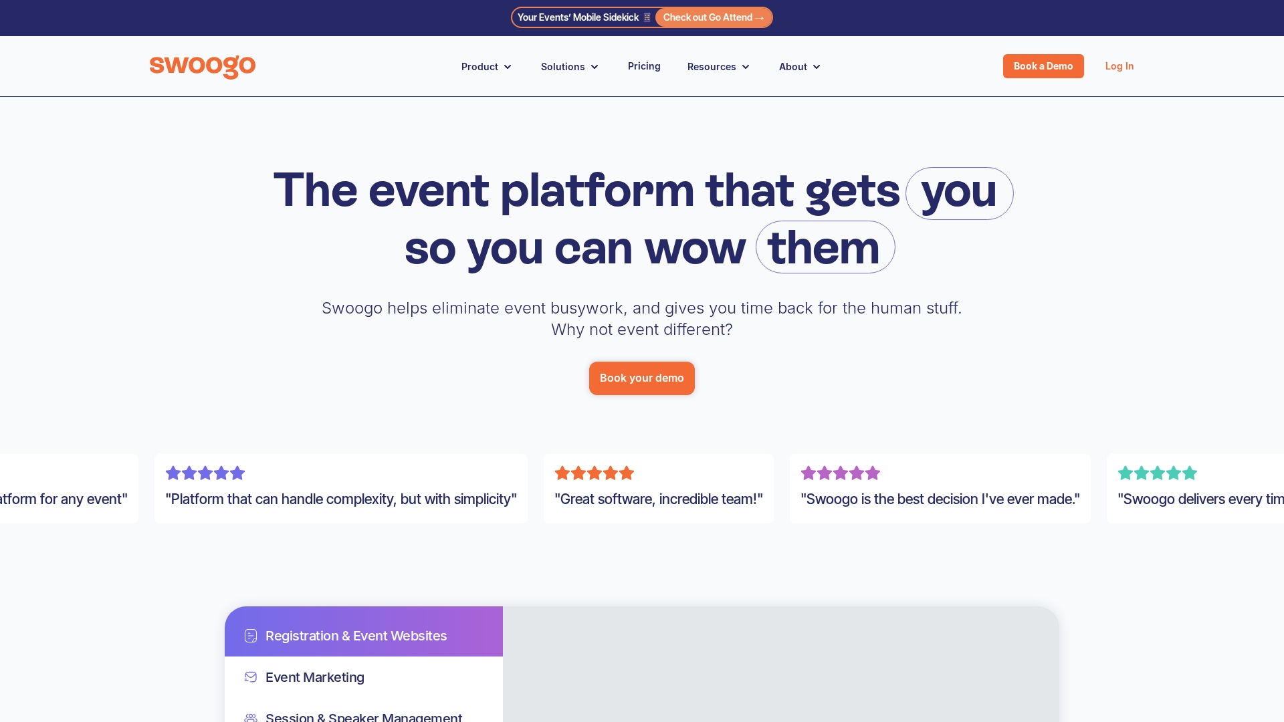The image size is (1284, 722).
Task: Click the orange five-star rating
Action: pyautogui.click(x=594, y=473)
